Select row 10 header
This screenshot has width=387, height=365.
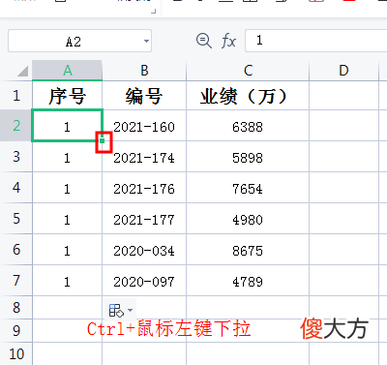16,354
